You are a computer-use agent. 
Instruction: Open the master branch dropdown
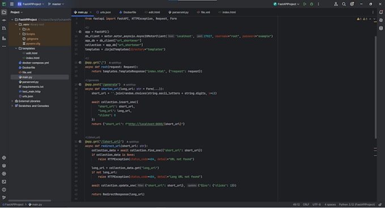(x=56, y=4)
